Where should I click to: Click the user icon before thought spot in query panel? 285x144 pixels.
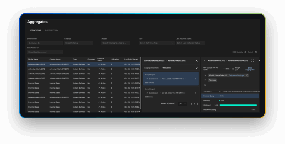(233, 69)
